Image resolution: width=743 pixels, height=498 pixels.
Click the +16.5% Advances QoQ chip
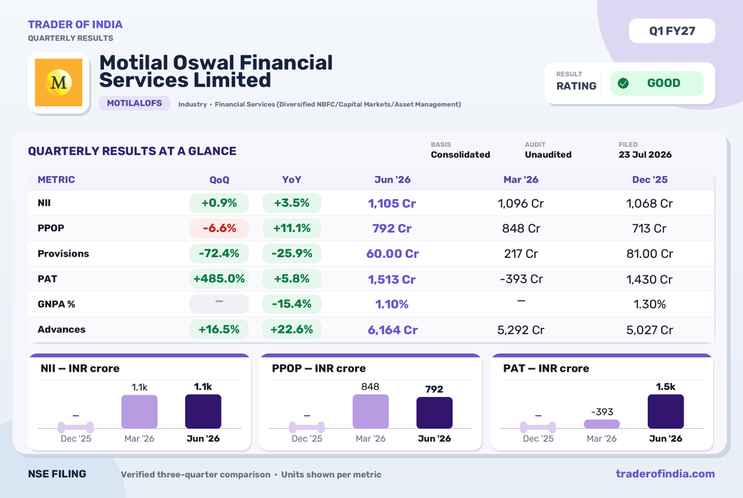pyautogui.click(x=219, y=329)
